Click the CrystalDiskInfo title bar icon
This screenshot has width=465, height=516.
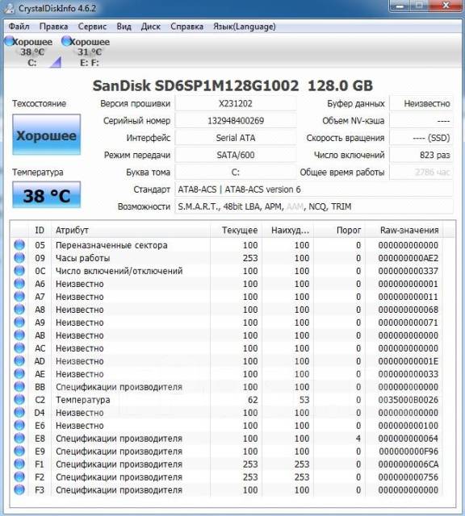click(9, 8)
